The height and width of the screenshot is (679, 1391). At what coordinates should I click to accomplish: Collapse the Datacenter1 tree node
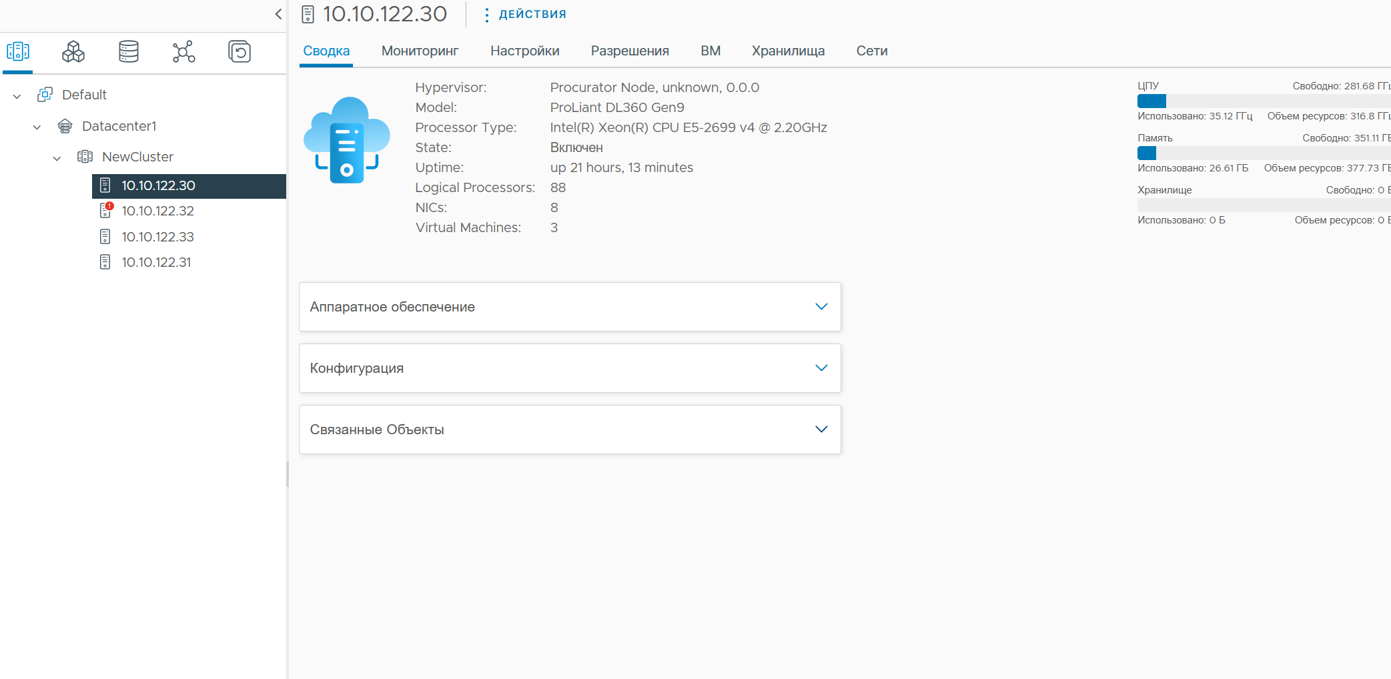(x=37, y=127)
